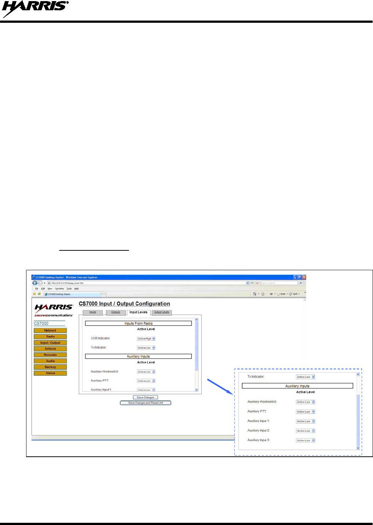Click the main form scrollbar up arrow
373x525 pixels.
pos(196,320)
